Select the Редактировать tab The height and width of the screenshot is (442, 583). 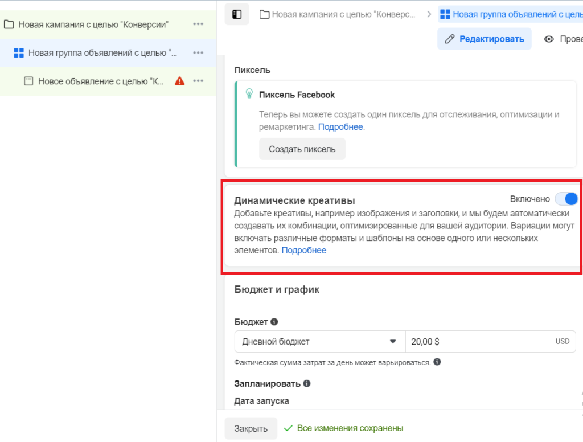point(485,39)
